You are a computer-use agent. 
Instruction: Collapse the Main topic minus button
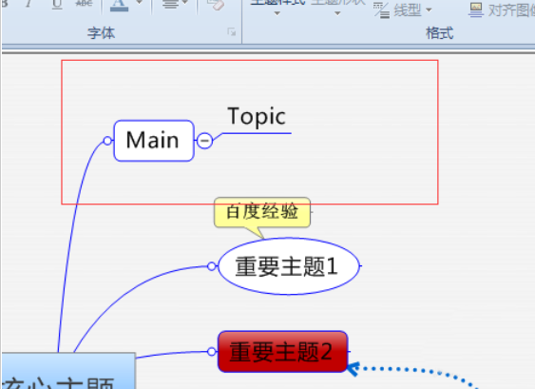[204, 141]
